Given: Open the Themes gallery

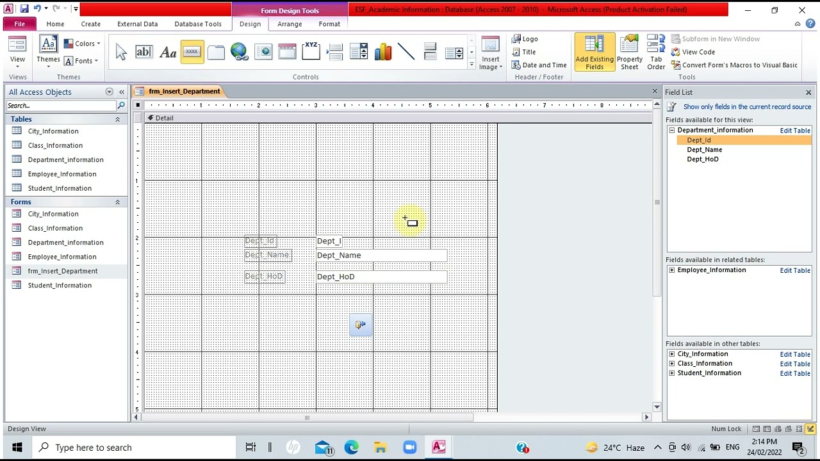Looking at the screenshot, I should coord(48,53).
